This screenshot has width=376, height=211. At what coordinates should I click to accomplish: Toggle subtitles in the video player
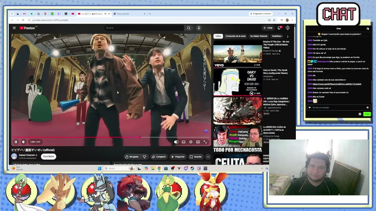184,142
